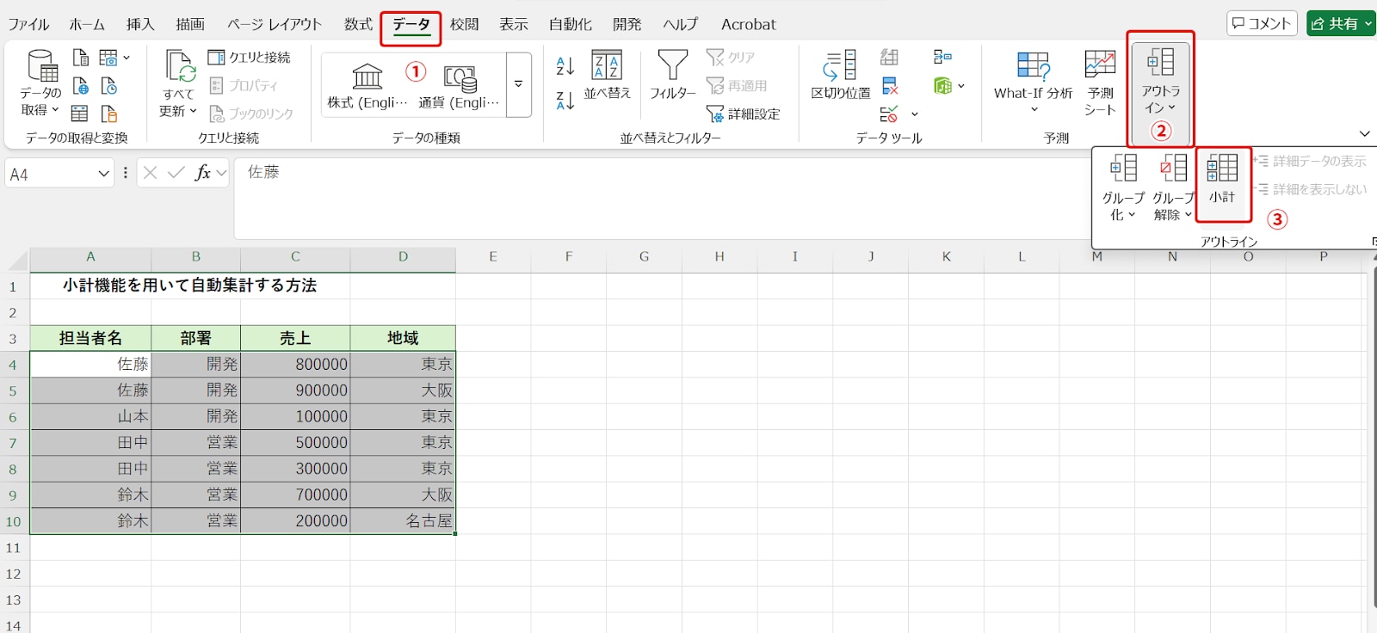
Task: Toggle the フィルター funnel
Action: pyautogui.click(x=672, y=76)
